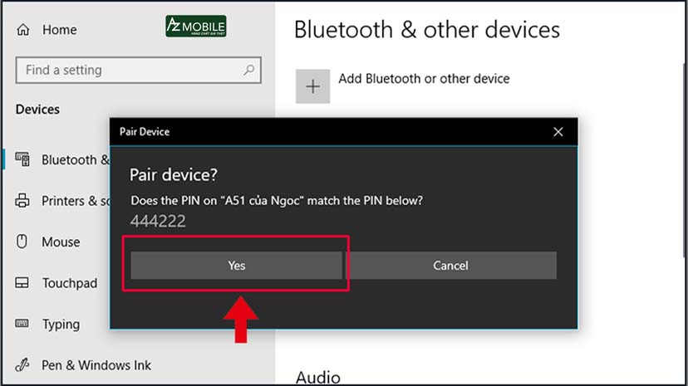Click the mouse icon in the sidebar
Screen dimensions: 688x386
[23, 242]
